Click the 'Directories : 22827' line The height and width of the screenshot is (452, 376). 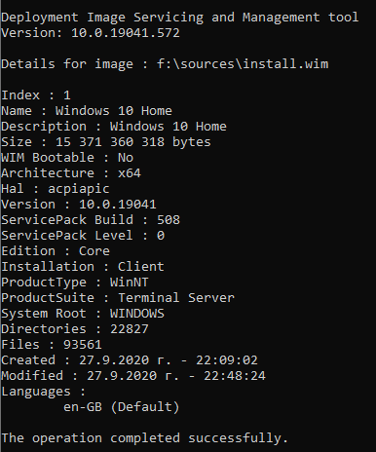point(75,329)
